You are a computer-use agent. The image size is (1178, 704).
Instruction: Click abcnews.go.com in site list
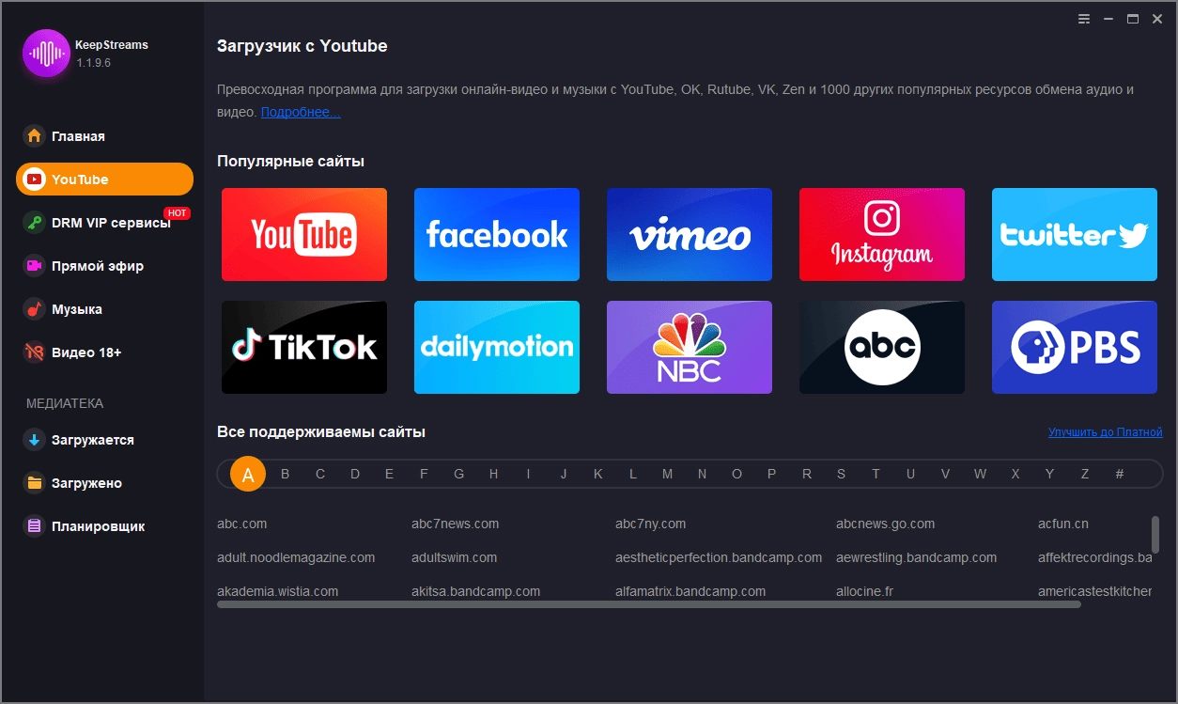point(885,524)
